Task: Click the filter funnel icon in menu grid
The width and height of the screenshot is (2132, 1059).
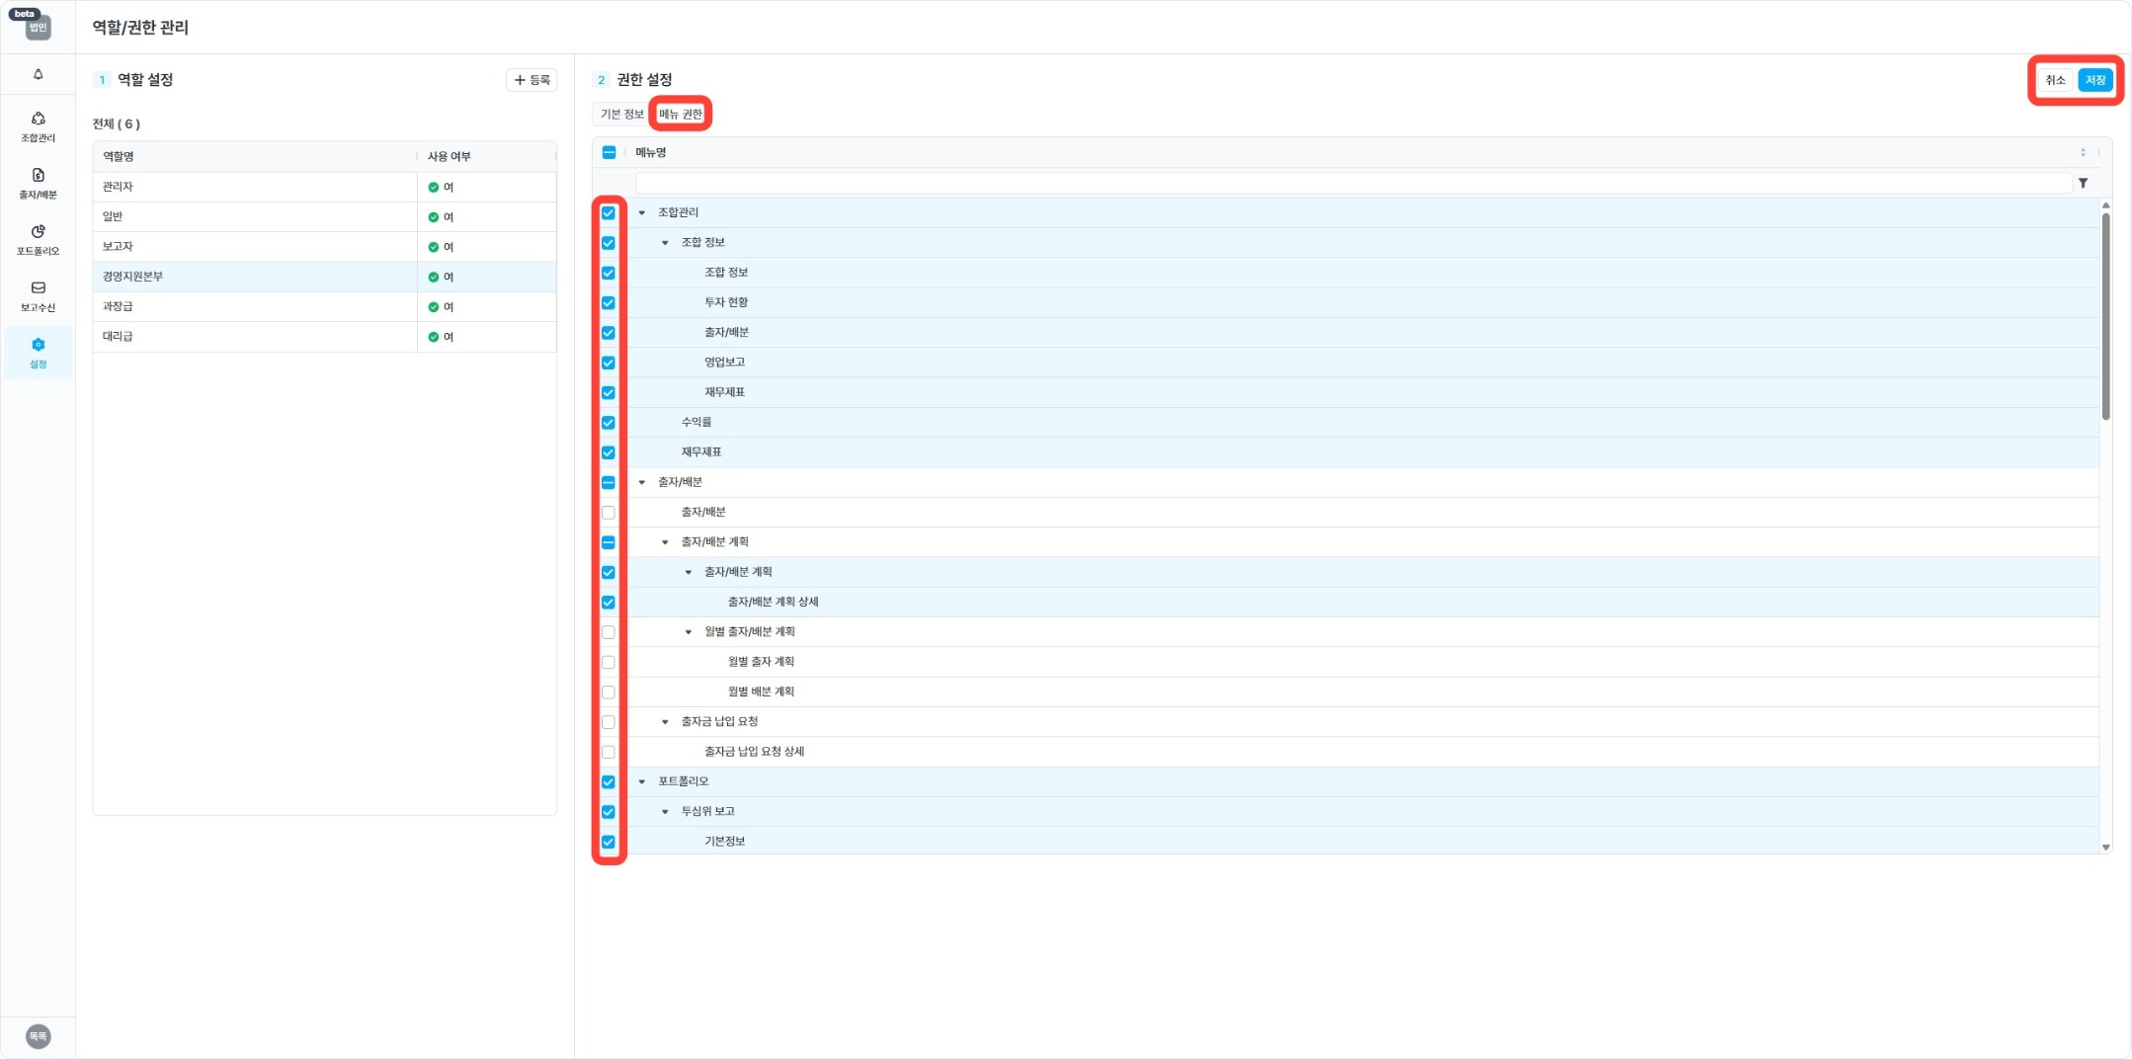Action: click(x=2083, y=183)
